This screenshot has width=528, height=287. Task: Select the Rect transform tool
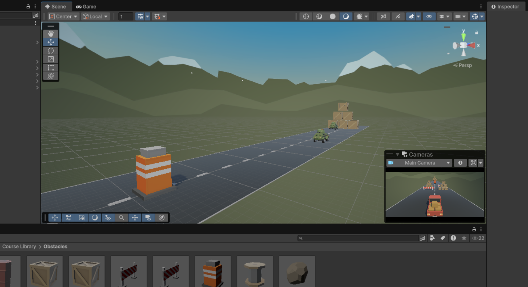coord(51,67)
